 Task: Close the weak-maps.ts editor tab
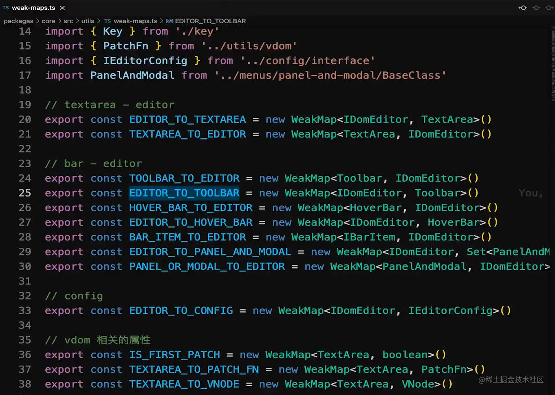[x=62, y=8]
